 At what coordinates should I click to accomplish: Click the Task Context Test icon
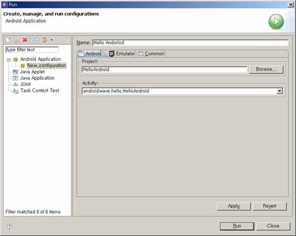(x=16, y=91)
